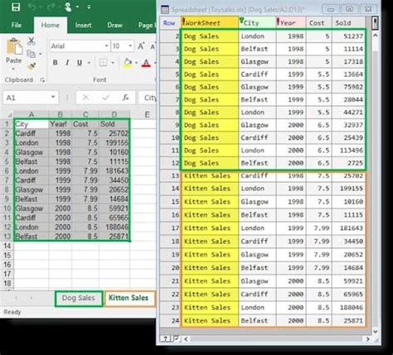Switch to the Draw ribbon tab
Image resolution: width=393 pixels, height=355 pixels.
click(114, 25)
